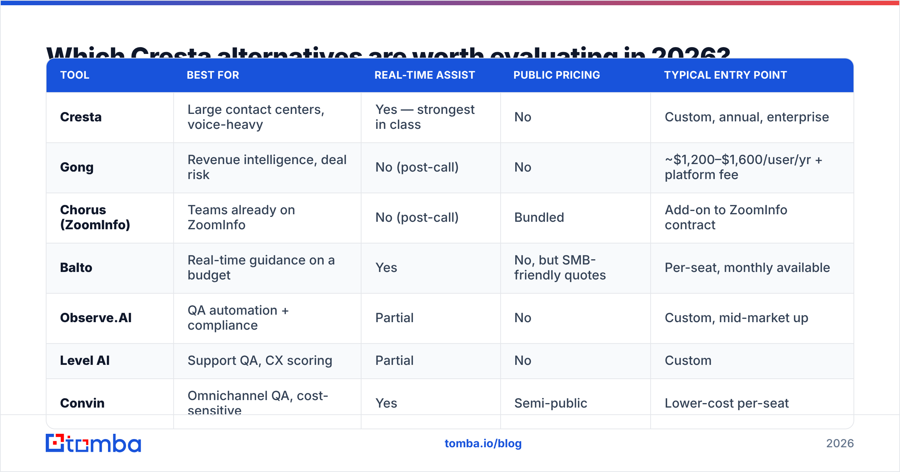Open the tomba.io/blog link
Screen dimensions: 900x472
(483, 444)
